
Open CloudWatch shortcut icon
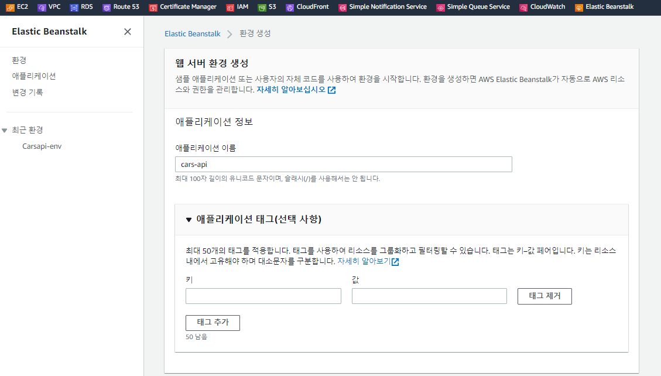click(523, 7)
